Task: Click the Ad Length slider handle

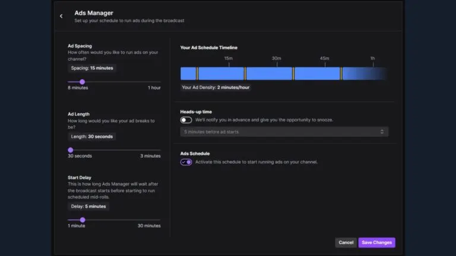Action: tap(71, 150)
